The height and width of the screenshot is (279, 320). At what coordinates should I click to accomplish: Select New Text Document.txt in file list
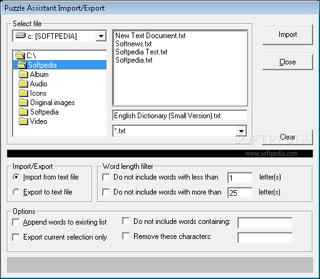pos(150,36)
